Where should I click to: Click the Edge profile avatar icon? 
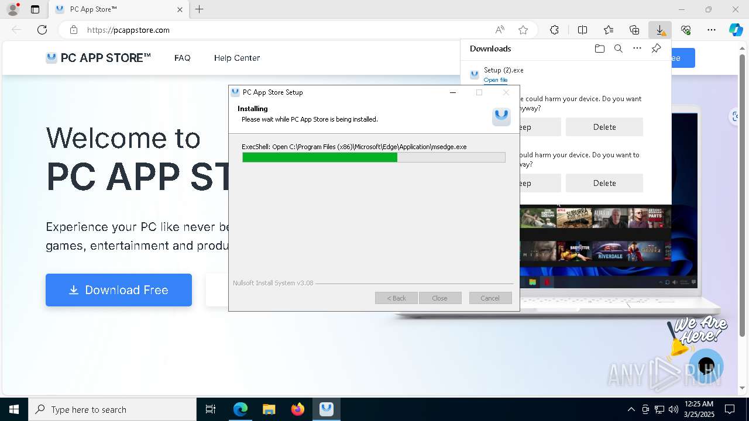point(12,9)
